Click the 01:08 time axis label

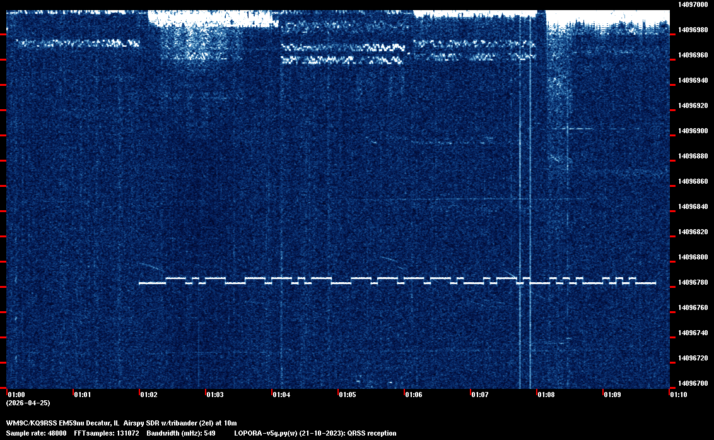(x=546, y=395)
